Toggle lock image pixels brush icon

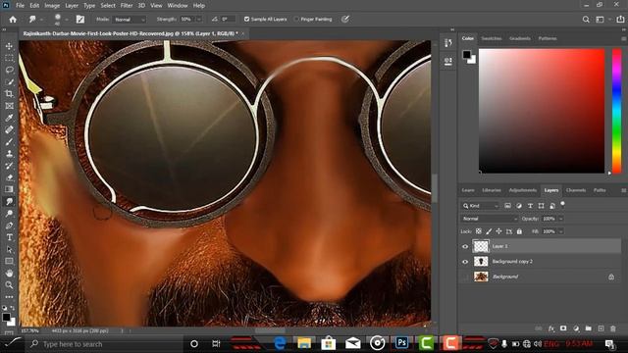pos(489,231)
